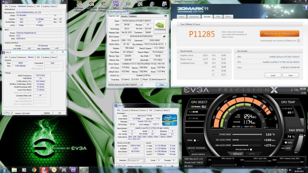Click View Result at 3DMark.com button
The width and height of the screenshot is (308, 173).
pos(279,34)
